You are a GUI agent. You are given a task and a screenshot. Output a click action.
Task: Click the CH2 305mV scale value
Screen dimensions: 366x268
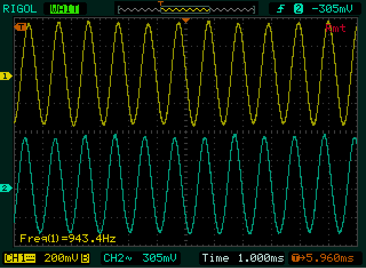[x=160, y=258]
